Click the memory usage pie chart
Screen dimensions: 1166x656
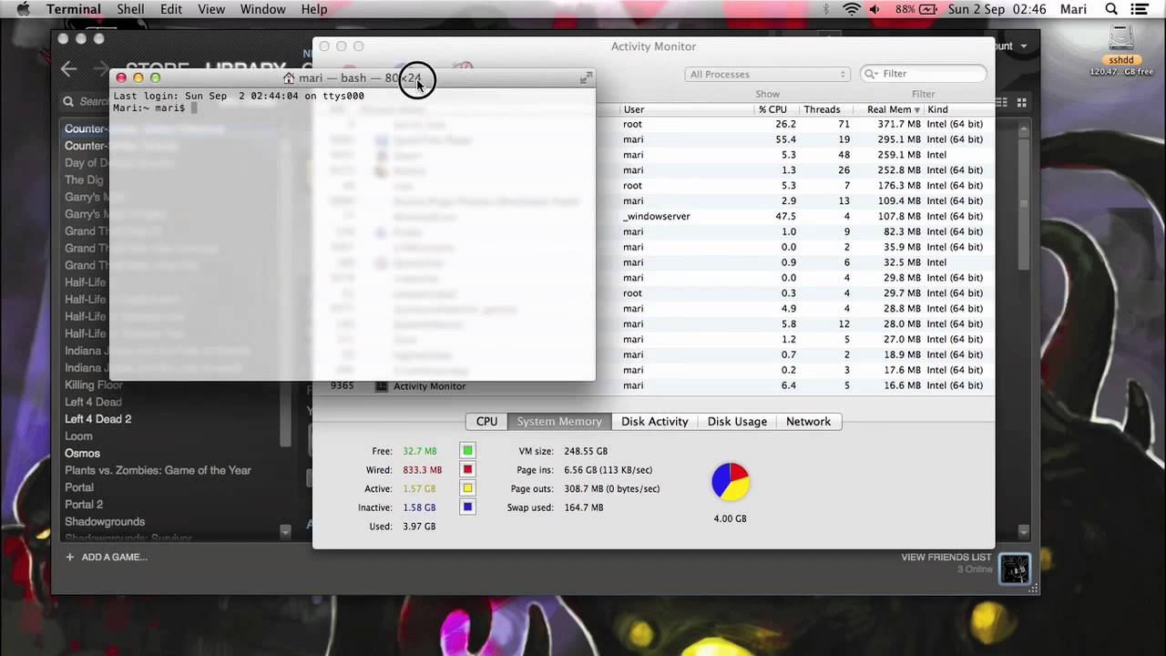[730, 482]
